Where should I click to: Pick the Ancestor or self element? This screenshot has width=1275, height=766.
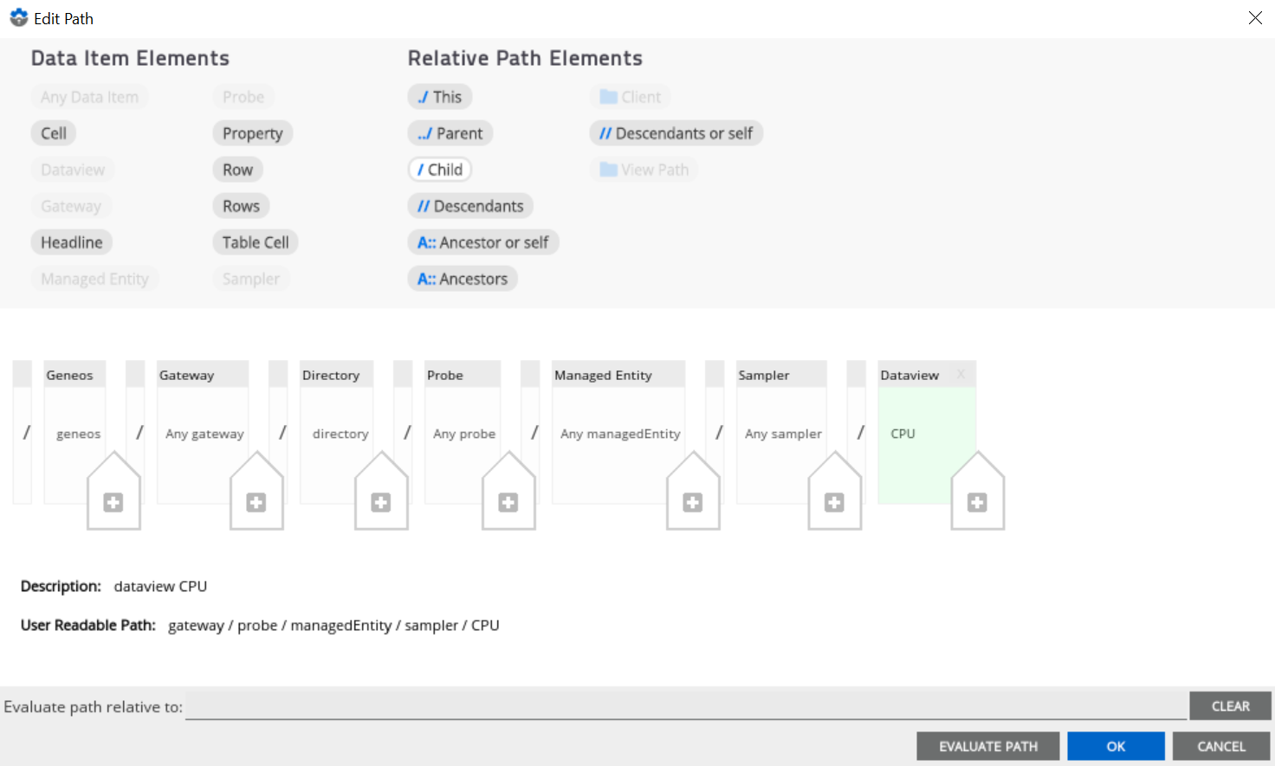483,242
